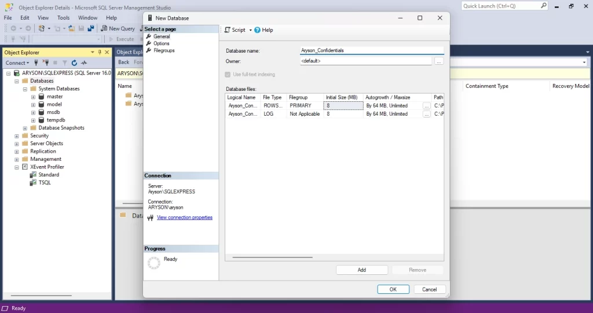Expand the msdb database node

(33, 113)
